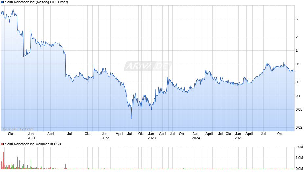The image size is (308, 172).
Task: Click the price axis label 0,2
Action: (x=298, y=82)
